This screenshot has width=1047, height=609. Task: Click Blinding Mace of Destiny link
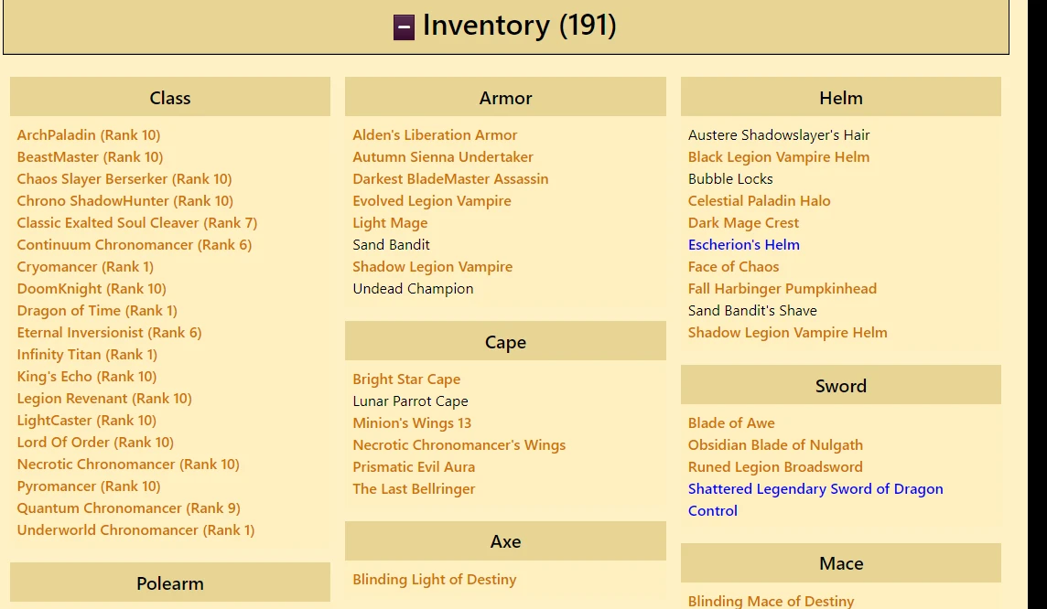click(x=771, y=601)
